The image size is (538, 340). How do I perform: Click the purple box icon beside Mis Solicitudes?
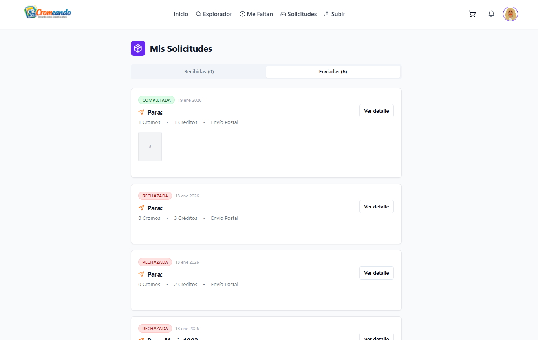point(138,48)
